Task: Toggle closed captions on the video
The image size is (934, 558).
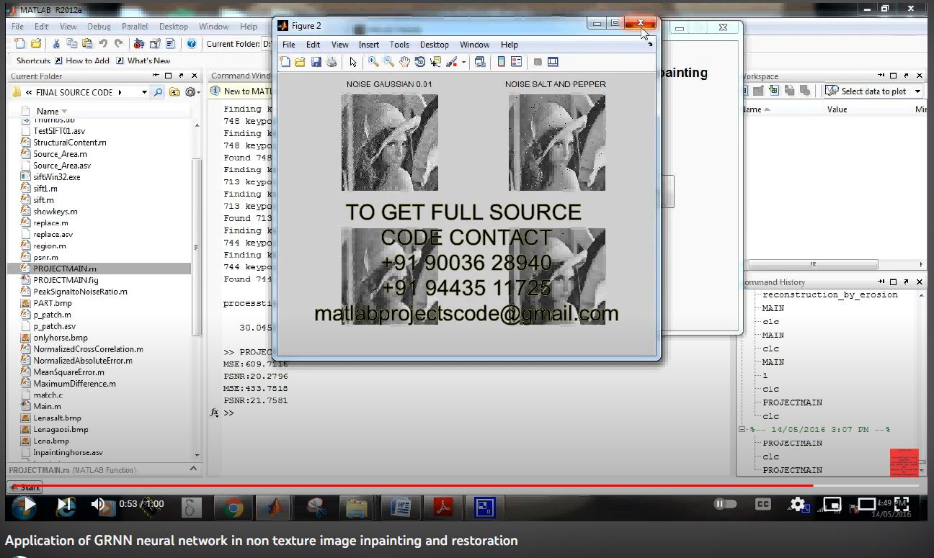Action: 762,504
